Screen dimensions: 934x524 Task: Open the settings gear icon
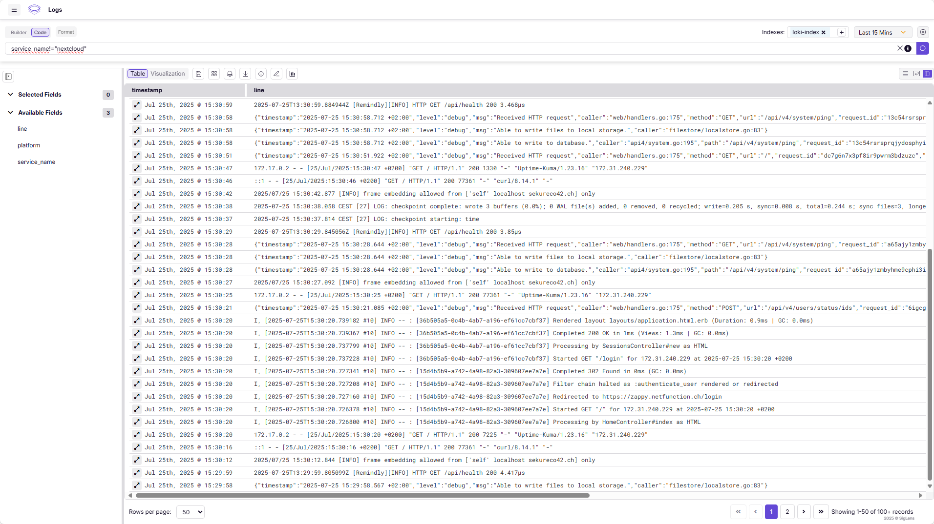pos(923,32)
